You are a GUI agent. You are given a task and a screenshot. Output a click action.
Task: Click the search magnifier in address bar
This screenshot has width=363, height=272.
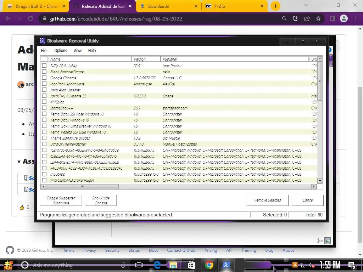point(284,18)
